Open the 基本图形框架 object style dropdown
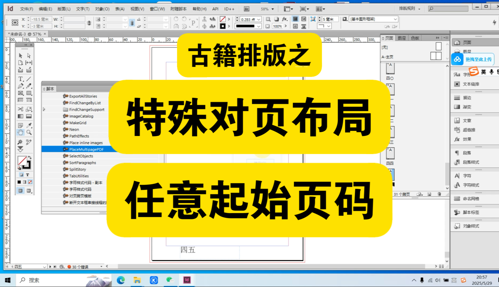 coord(395,19)
